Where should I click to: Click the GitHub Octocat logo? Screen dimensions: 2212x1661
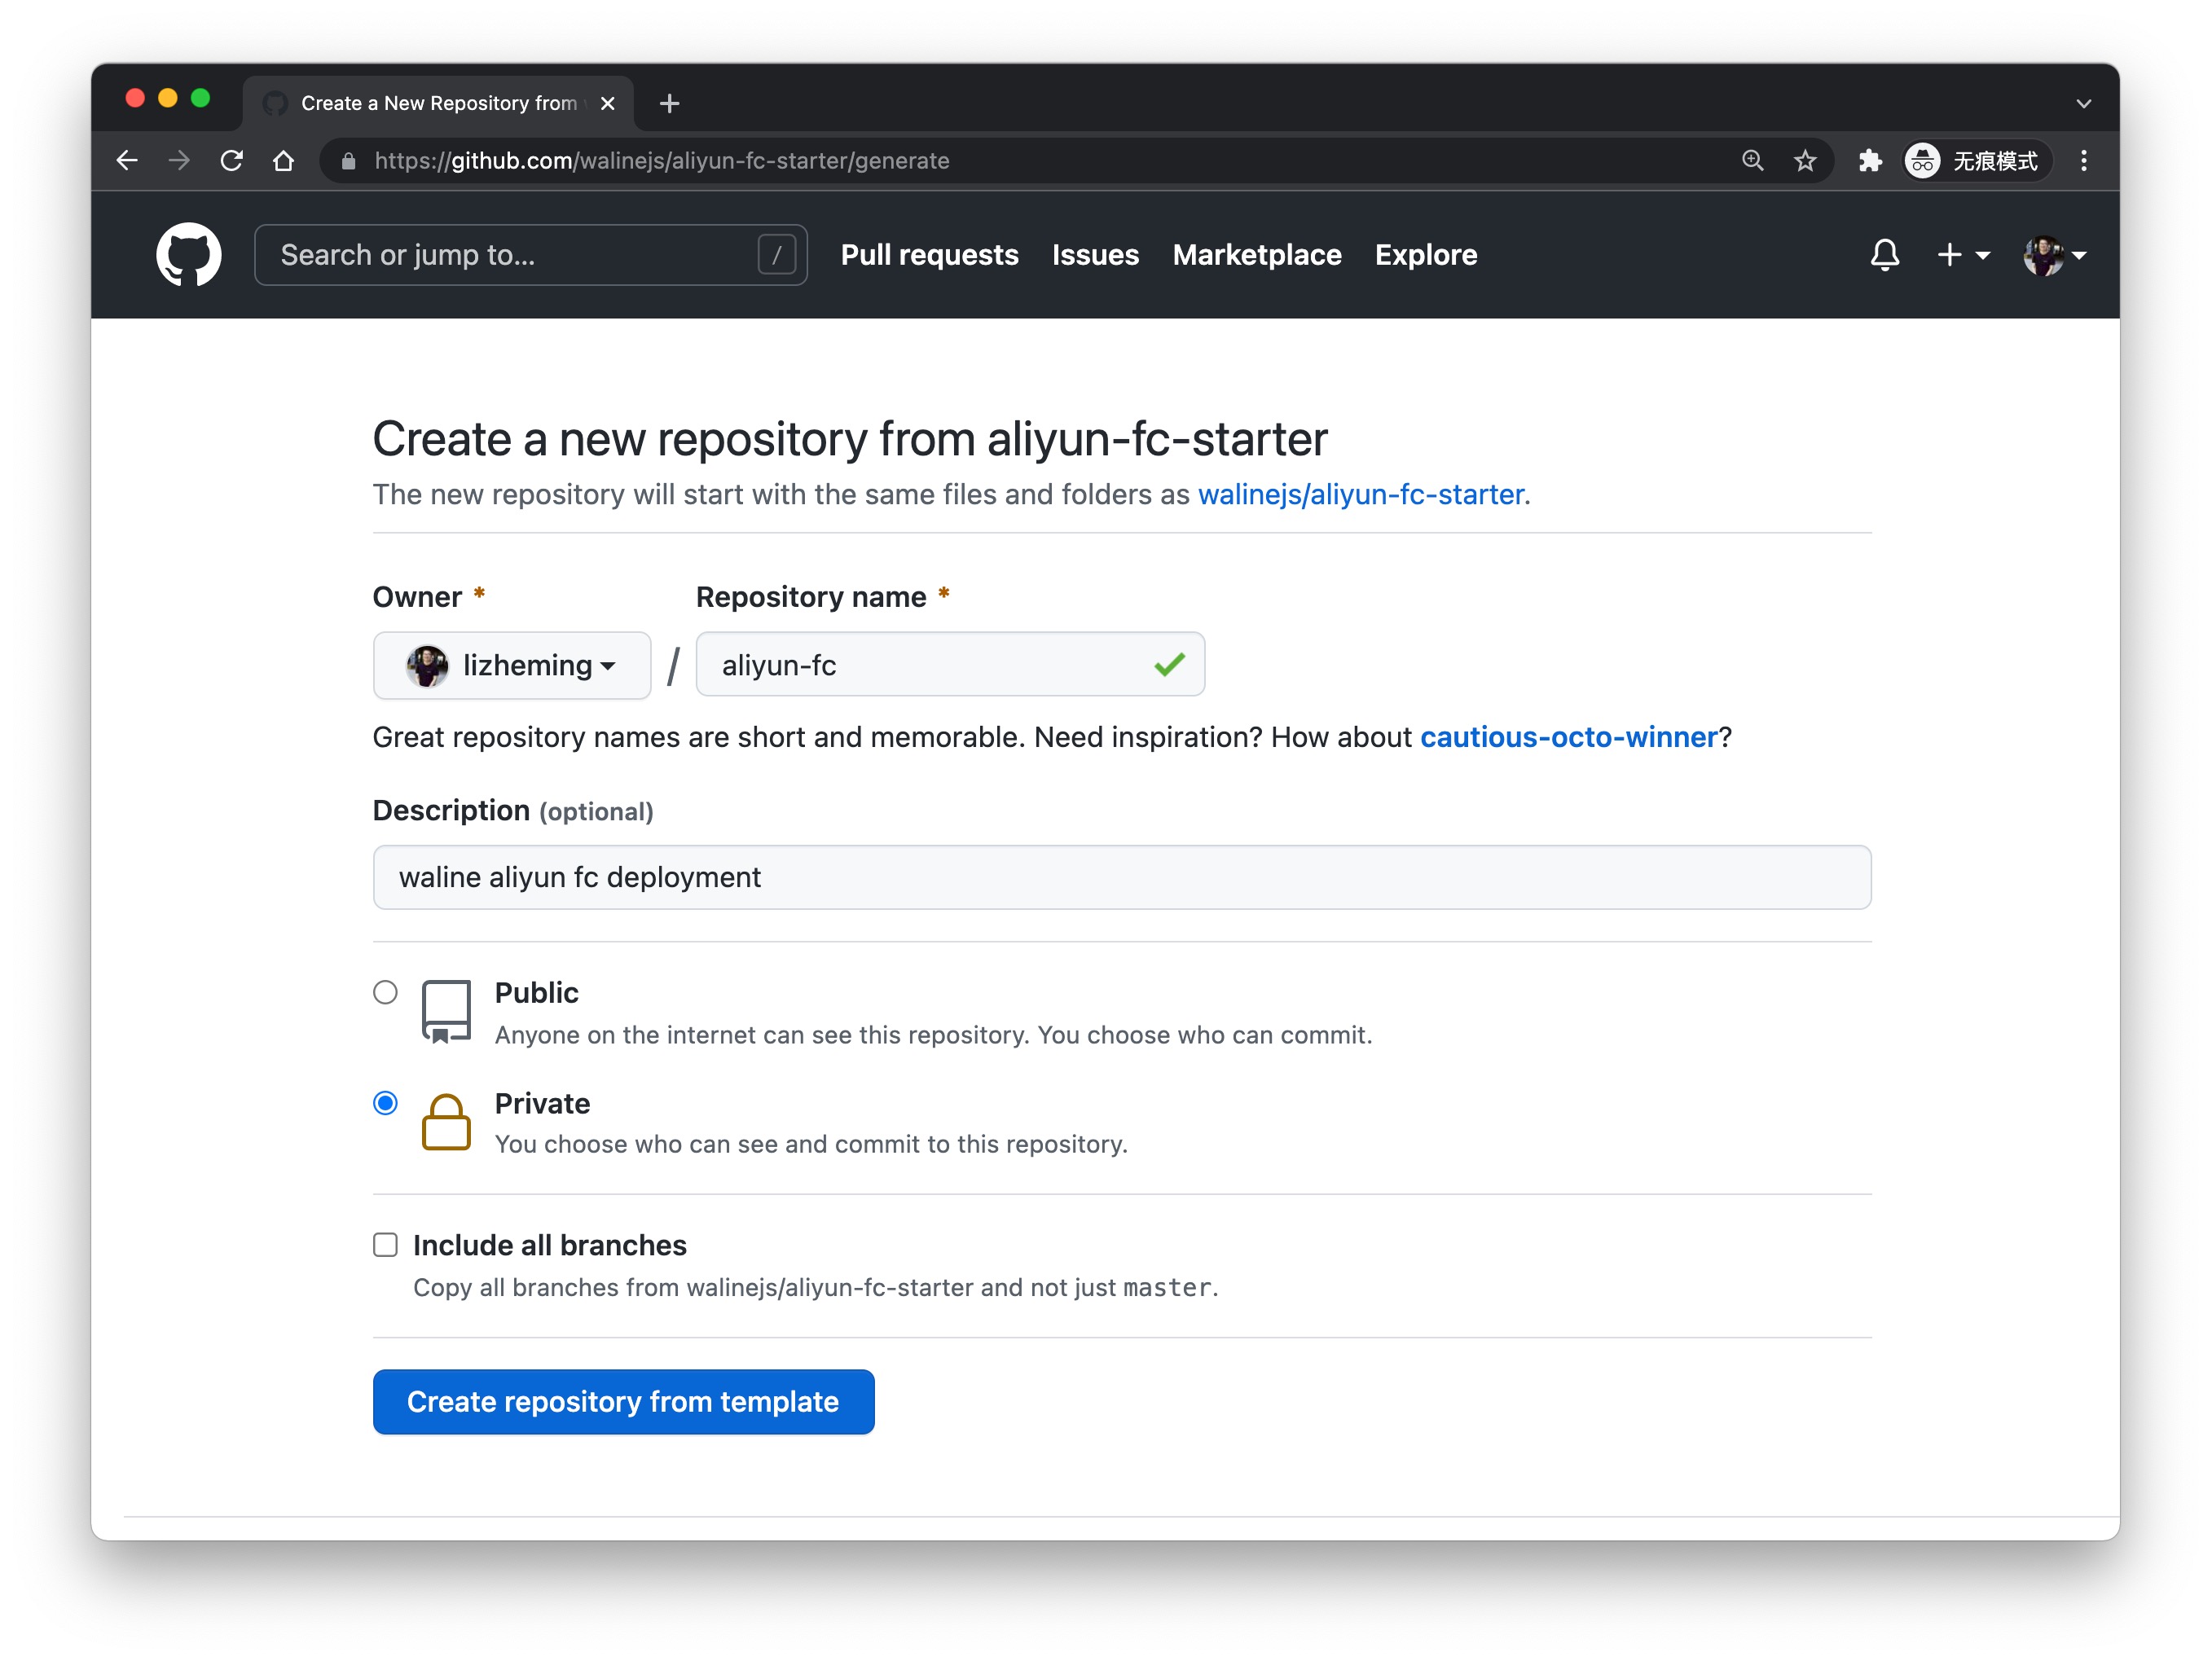pyautogui.click(x=188, y=255)
